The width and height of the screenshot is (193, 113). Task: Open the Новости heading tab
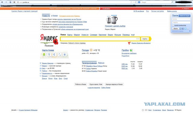(x=46, y=16)
